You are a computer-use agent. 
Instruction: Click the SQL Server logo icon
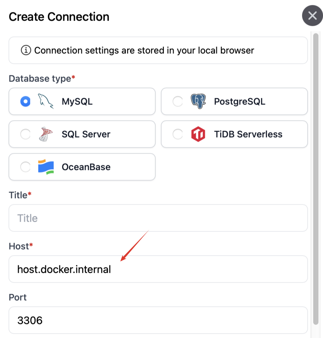point(46,134)
